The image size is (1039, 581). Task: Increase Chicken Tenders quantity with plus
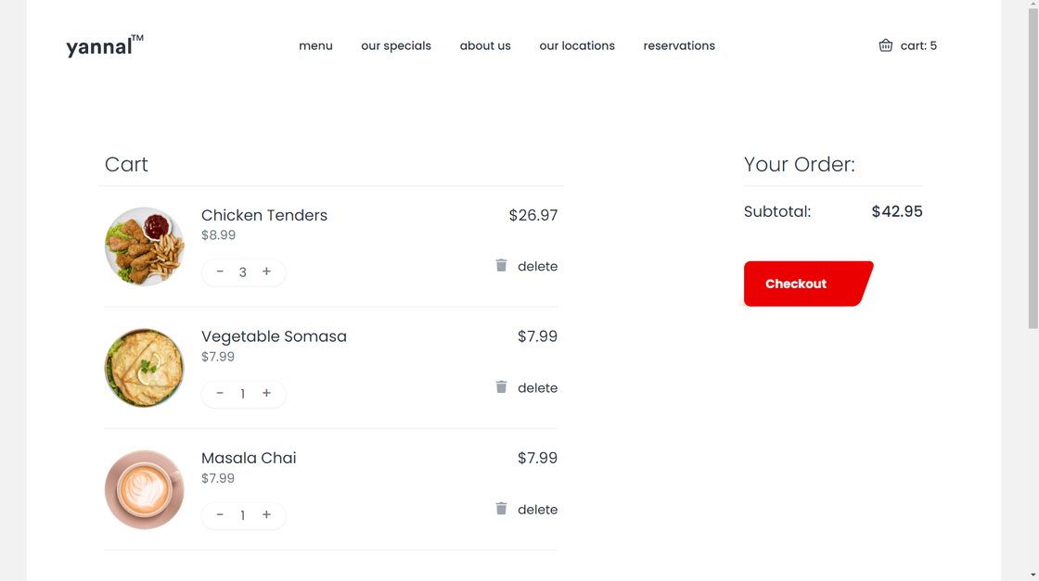click(266, 272)
